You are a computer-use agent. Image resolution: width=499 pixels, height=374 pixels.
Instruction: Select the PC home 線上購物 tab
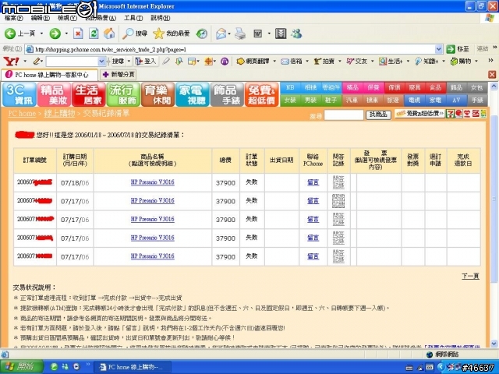[49, 75]
